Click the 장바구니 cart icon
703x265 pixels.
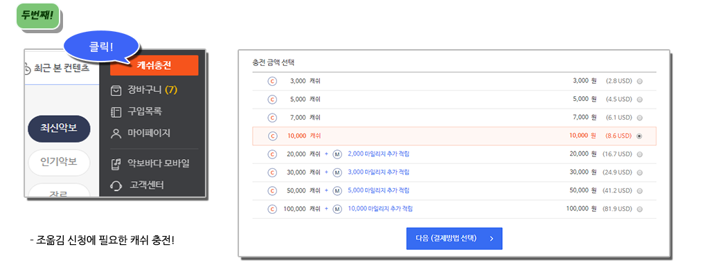tap(116, 91)
